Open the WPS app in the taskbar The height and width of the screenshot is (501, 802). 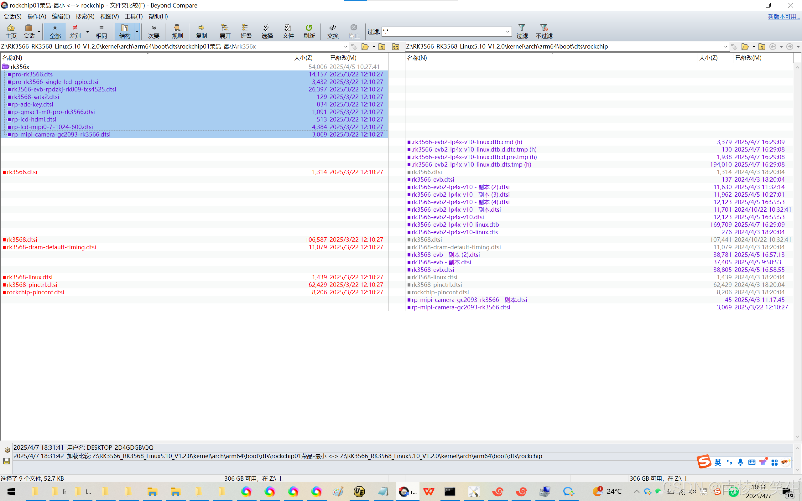pos(428,491)
